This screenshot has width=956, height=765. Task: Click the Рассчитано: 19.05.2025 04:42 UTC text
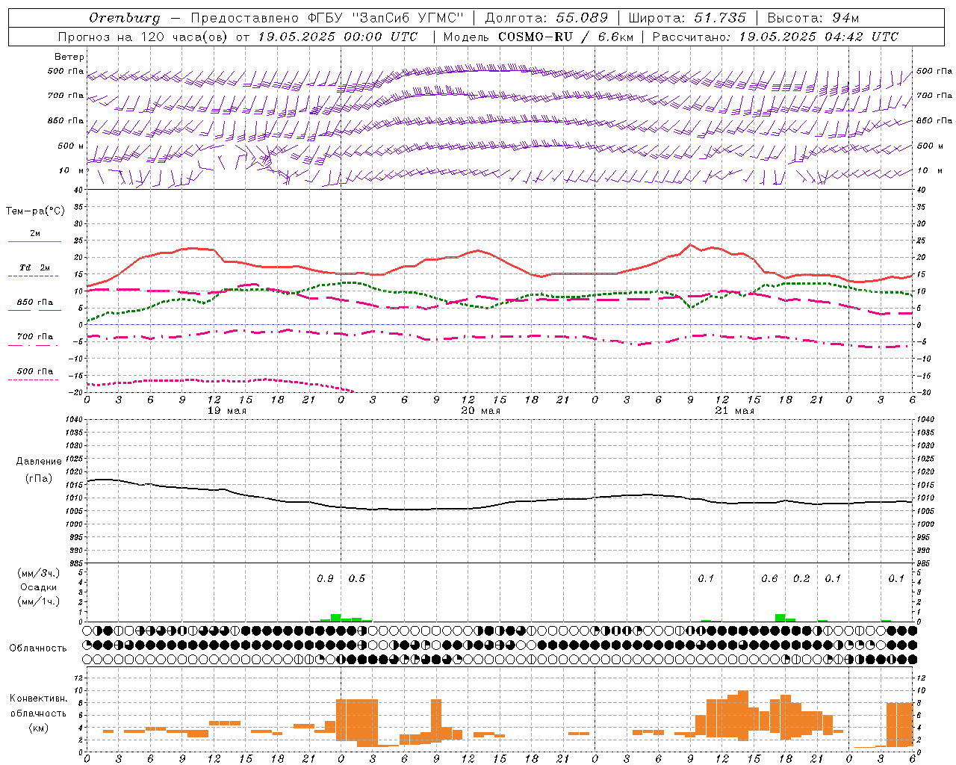[775, 37]
